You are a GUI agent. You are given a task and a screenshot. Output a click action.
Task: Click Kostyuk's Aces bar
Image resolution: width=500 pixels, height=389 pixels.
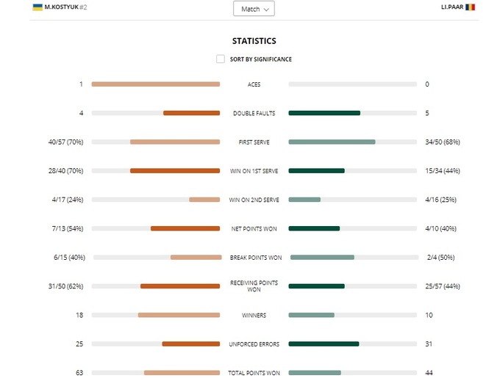tap(155, 84)
